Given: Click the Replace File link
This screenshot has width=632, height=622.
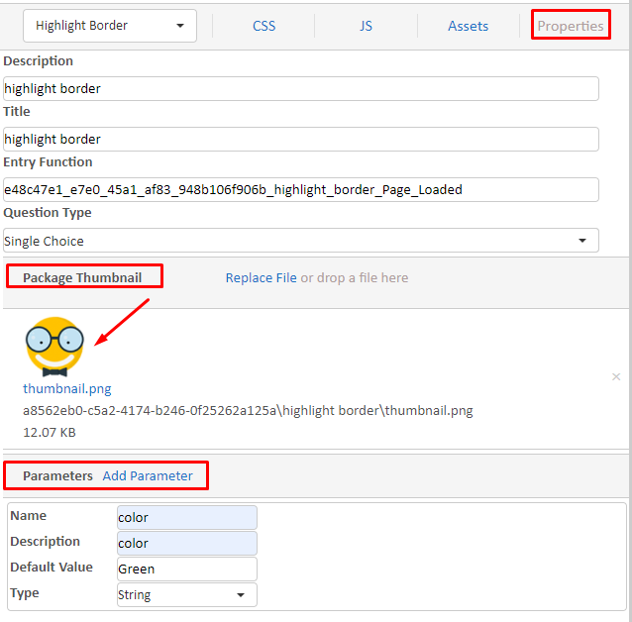Looking at the screenshot, I should click(261, 277).
